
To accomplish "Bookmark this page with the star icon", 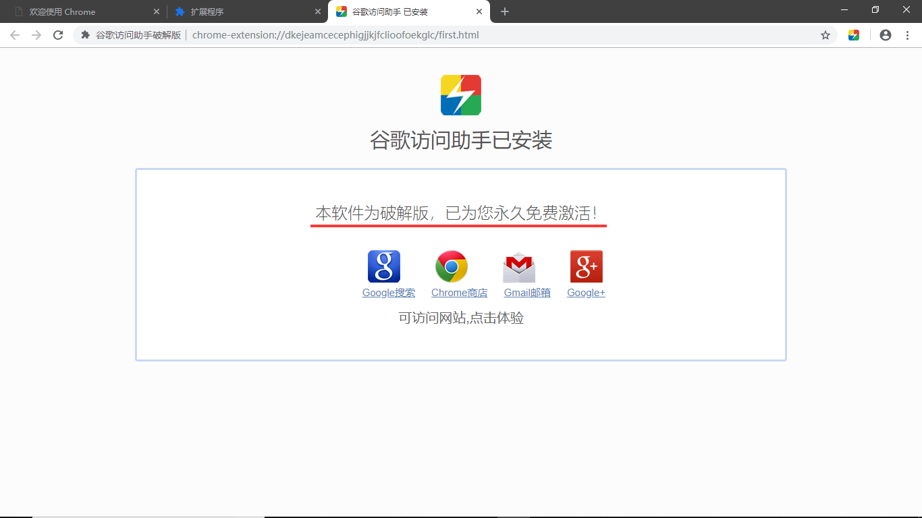I will pyautogui.click(x=825, y=35).
